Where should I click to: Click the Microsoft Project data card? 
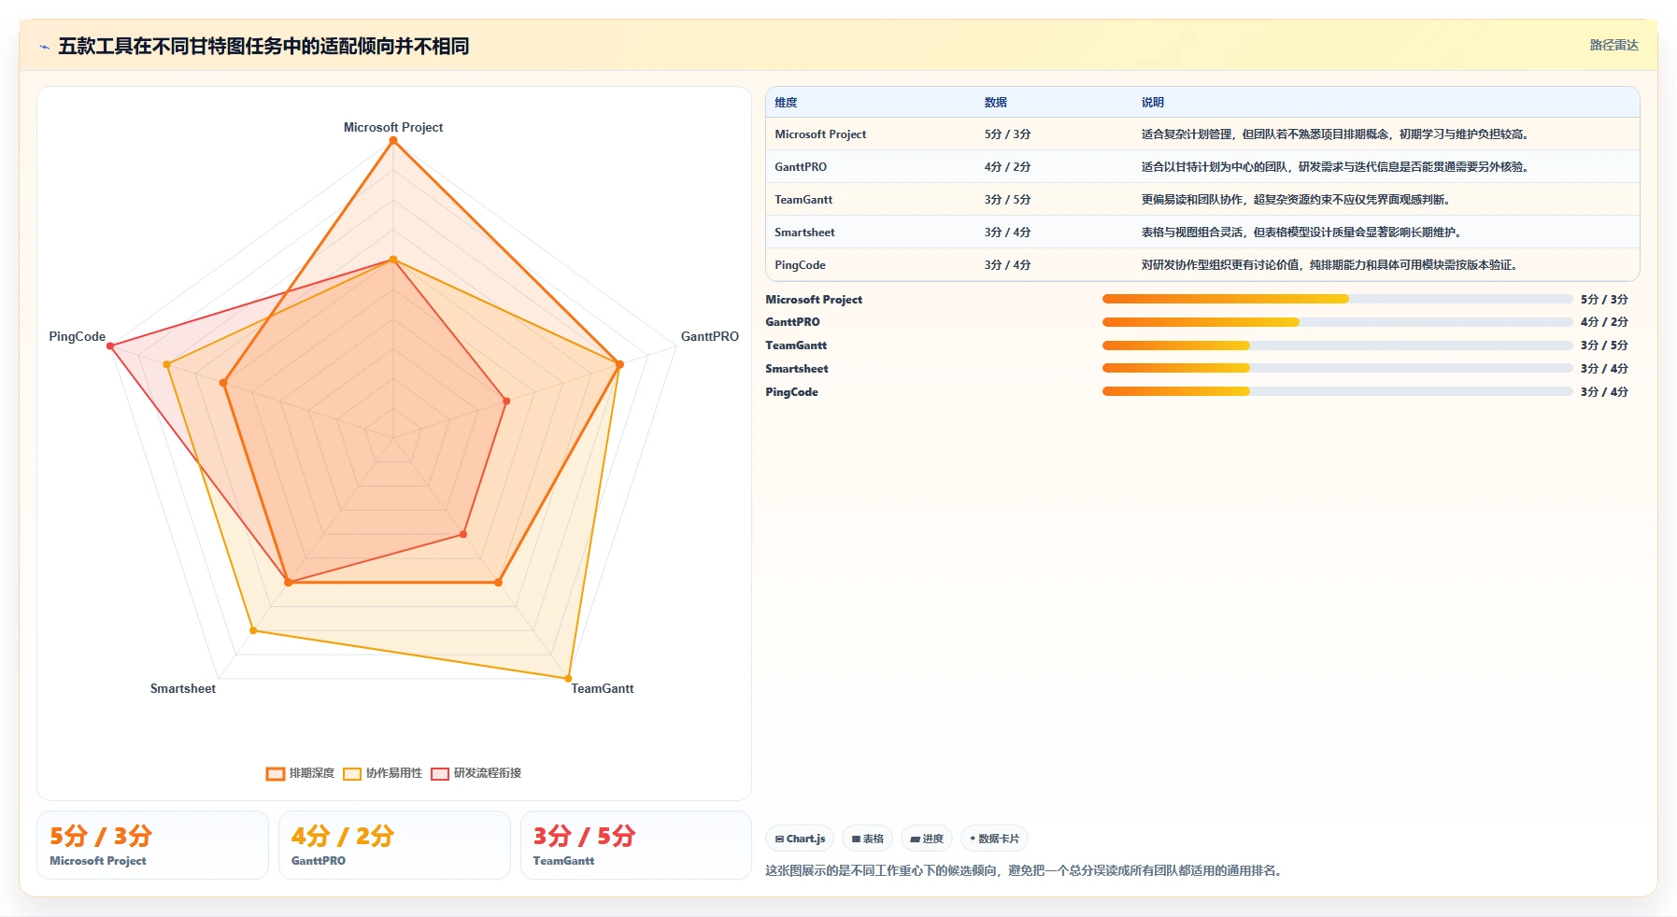[x=152, y=845]
